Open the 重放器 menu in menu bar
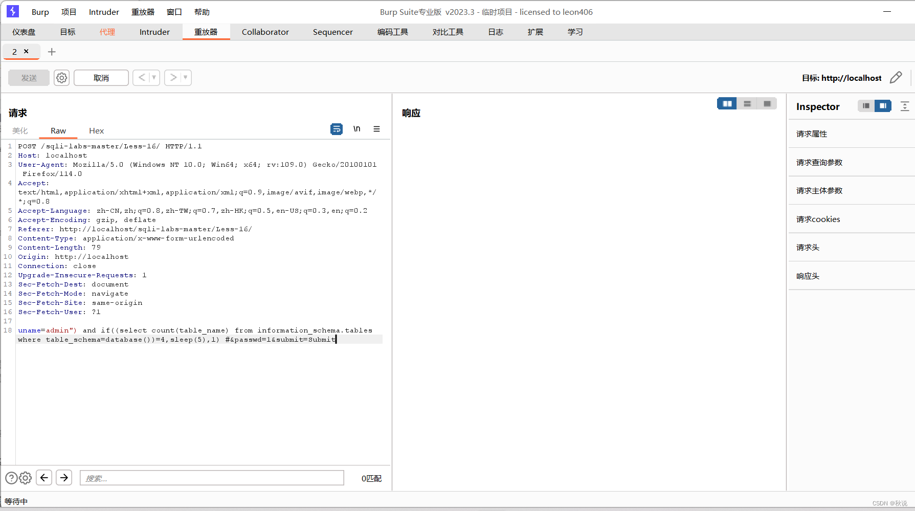Viewport: 915px width, 511px height. (x=143, y=12)
